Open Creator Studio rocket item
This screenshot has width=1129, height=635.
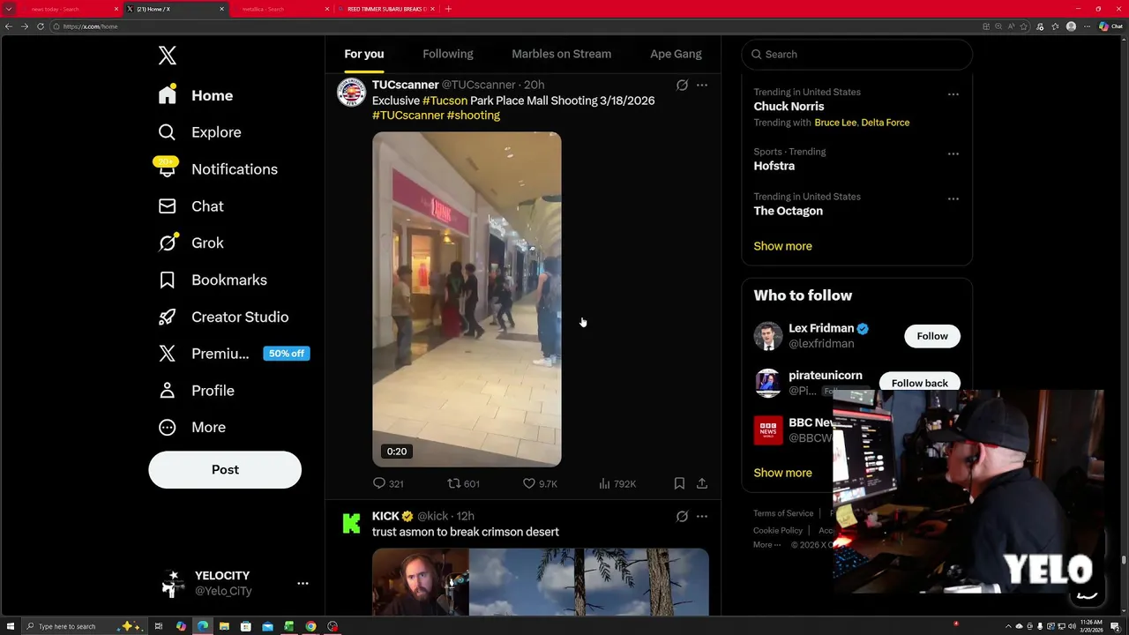coord(223,317)
